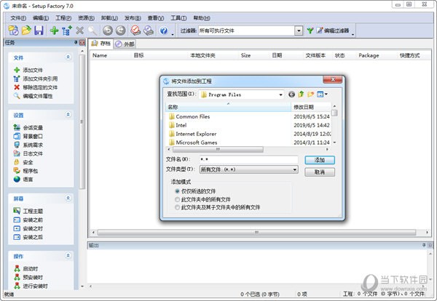Open 安装之前 screens item

point(28,220)
